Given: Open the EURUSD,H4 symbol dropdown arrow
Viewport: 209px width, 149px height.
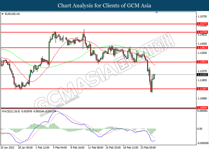Looking at the screenshot, I should (2, 14).
